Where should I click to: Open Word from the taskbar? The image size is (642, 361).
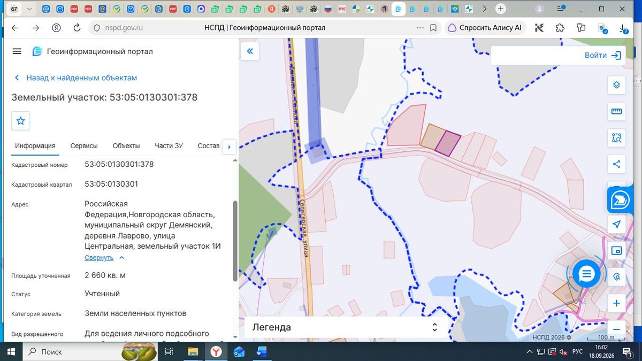(x=262, y=352)
